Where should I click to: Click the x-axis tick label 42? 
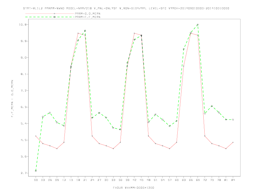pyautogui.click(x=134, y=180)
